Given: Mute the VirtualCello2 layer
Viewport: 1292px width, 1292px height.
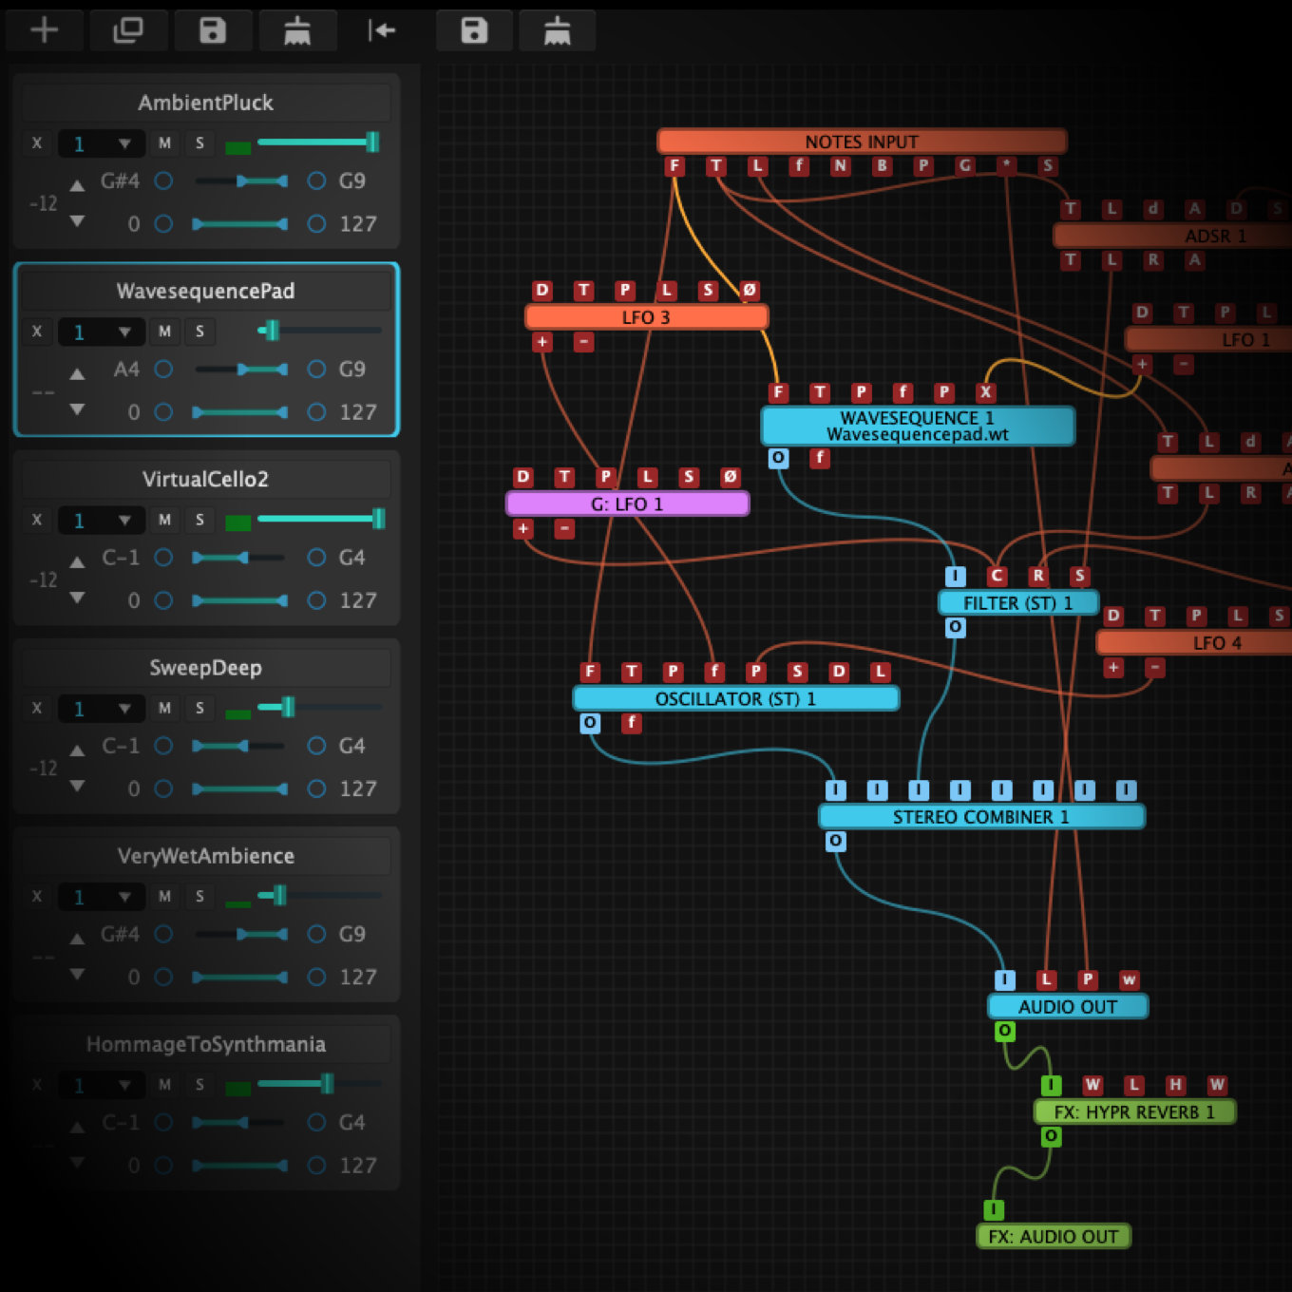Looking at the screenshot, I should tap(165, 520).
